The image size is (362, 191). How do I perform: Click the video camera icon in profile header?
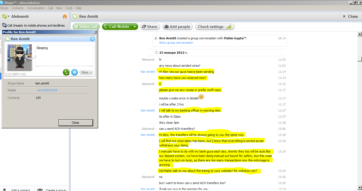tap(92, 39)
